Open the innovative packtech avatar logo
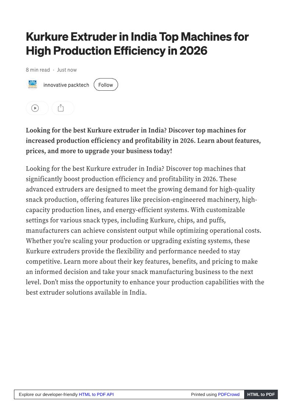 (32, 85)
